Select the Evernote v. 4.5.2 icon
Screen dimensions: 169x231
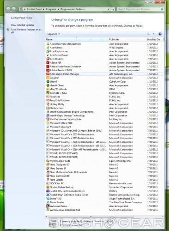tap(48, 93)
